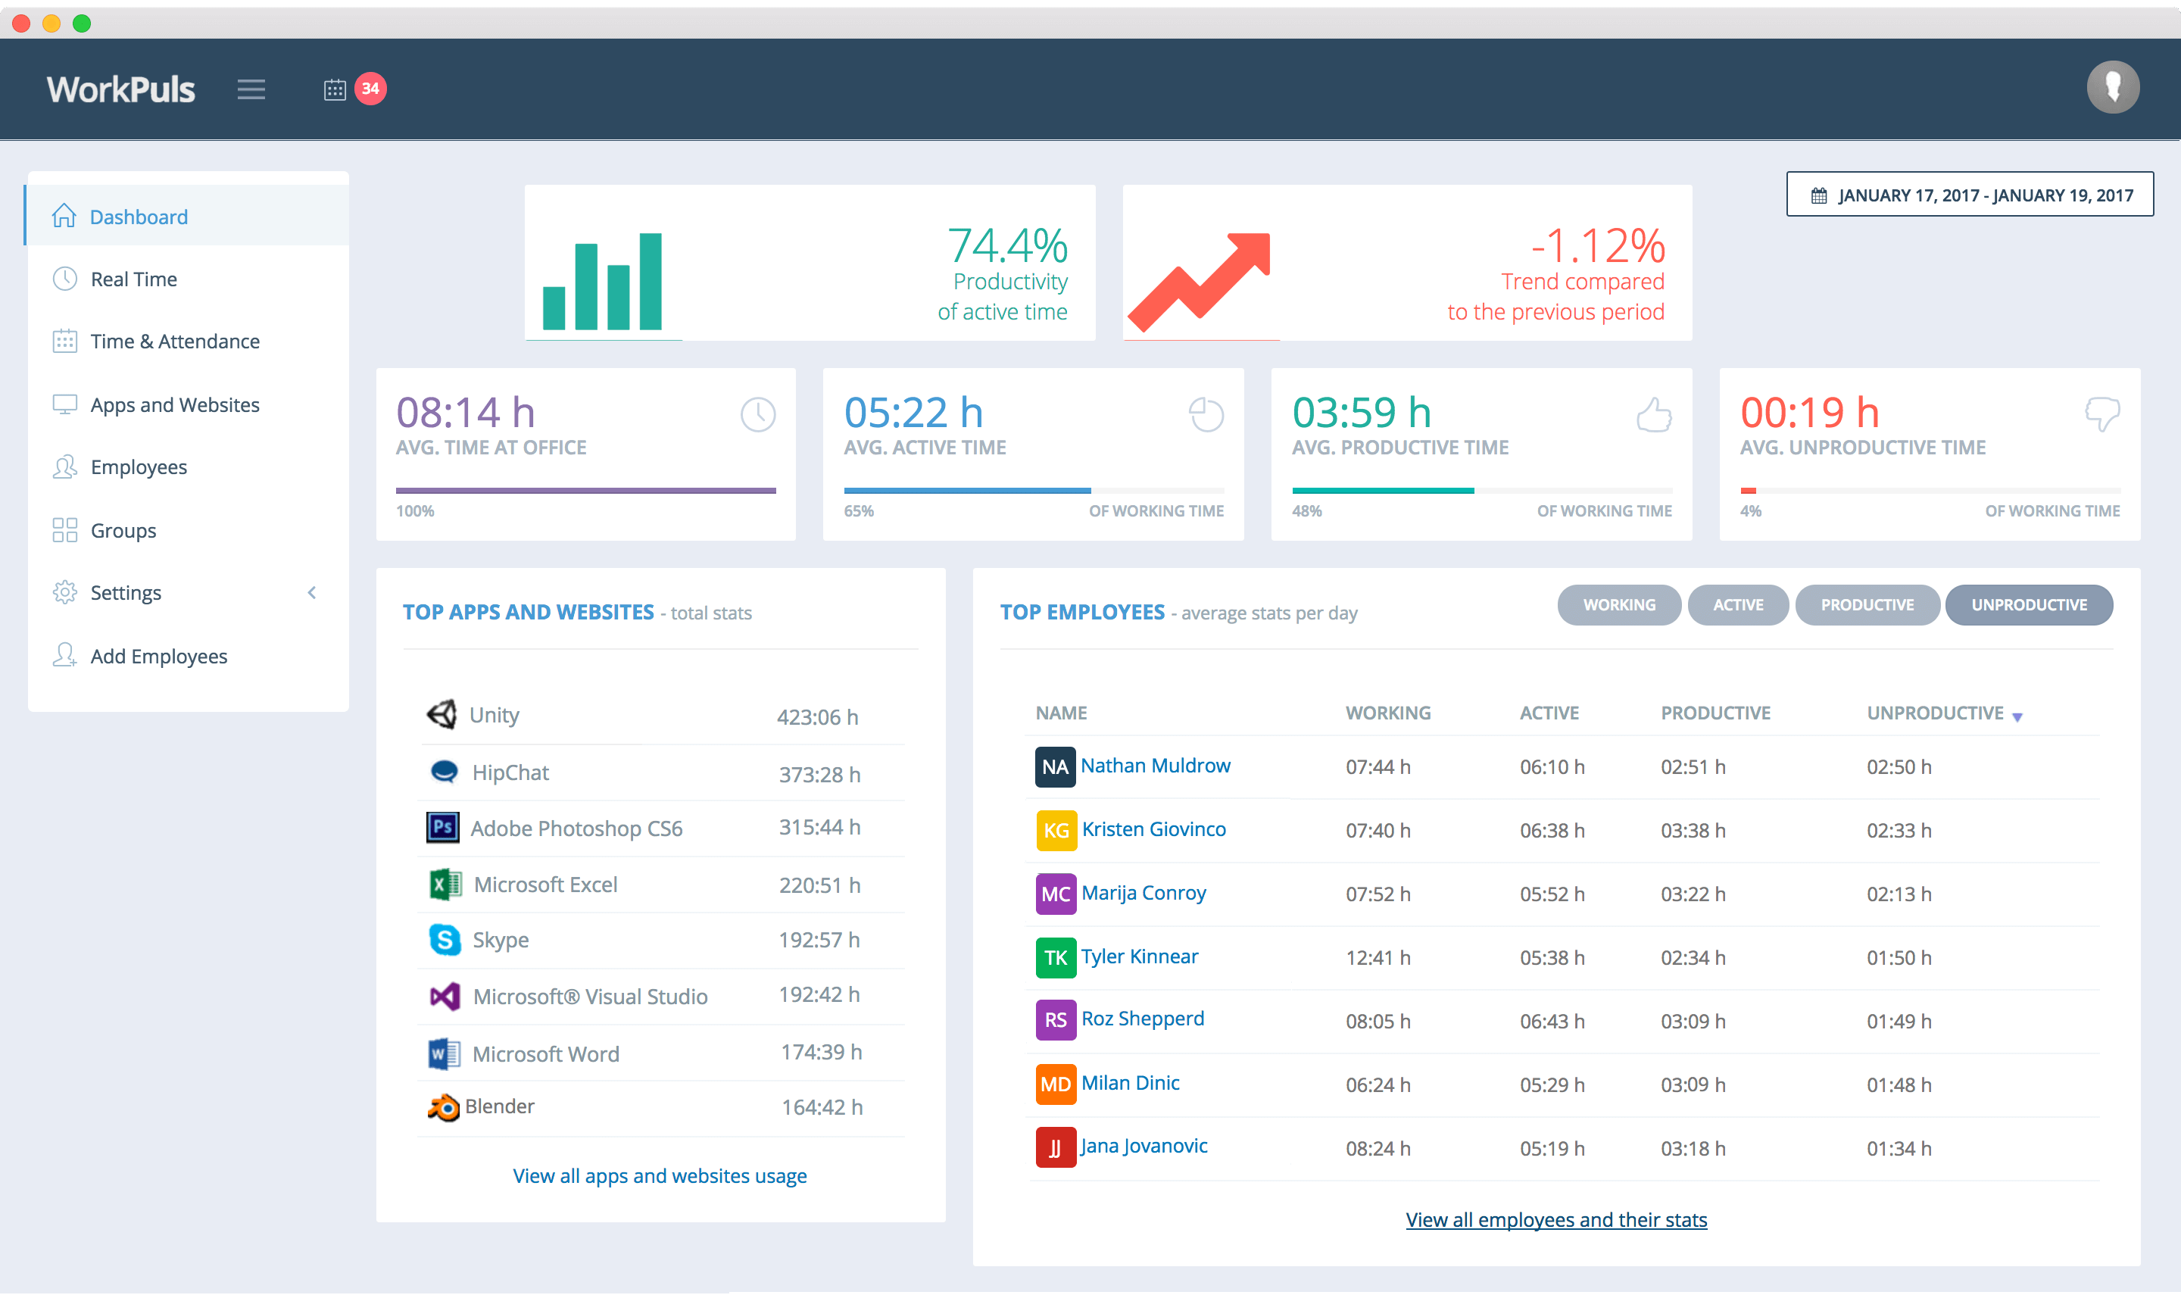Click the avg active time progress bar

click(x=1034, y=491)
